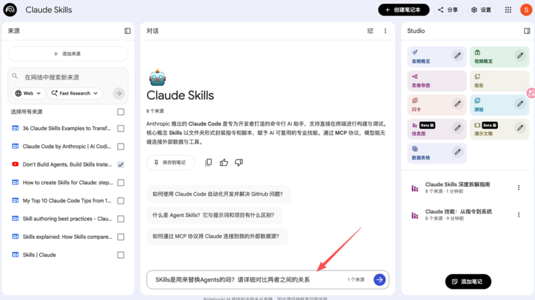The image size is (535, 300).
Task: Create a 思维导图 mind map
Action: tap(437, 81)
